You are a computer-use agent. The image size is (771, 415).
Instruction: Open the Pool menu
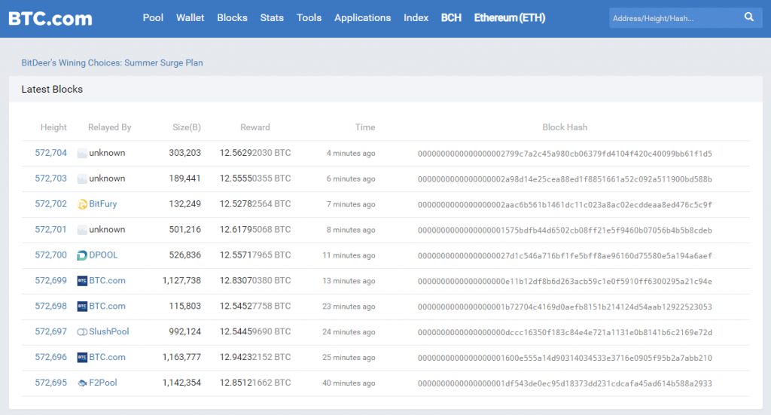(153, 18)
